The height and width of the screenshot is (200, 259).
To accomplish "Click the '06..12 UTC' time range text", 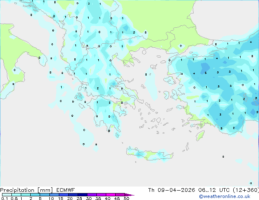I will (214, 190).
